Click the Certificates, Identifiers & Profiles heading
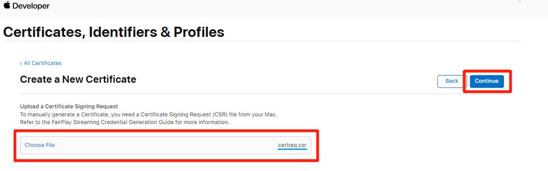The width and height of the screenshot is (548, 171). pyautogui.click(x=113, y=32)
